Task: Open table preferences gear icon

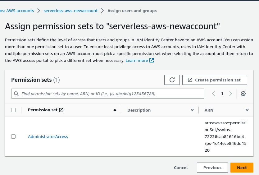Action: click(243, 94)
